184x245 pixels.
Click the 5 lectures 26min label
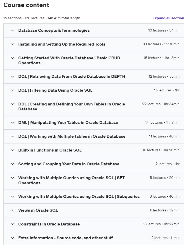coord(165,178)
